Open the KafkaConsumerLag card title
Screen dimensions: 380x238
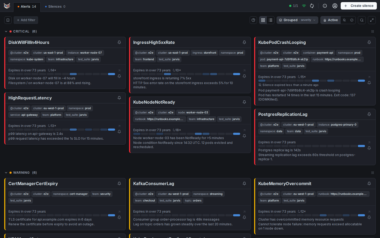pos(154,184)
